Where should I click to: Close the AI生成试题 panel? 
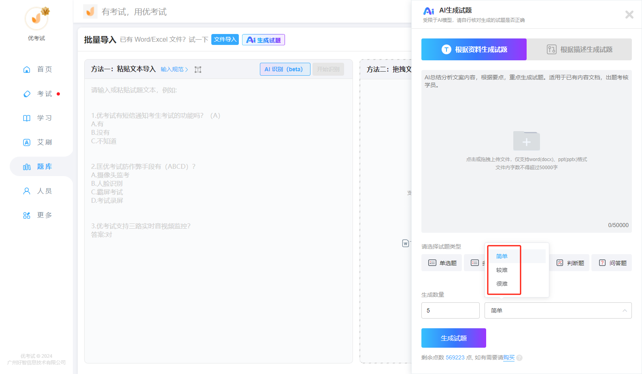coord(629,15)
